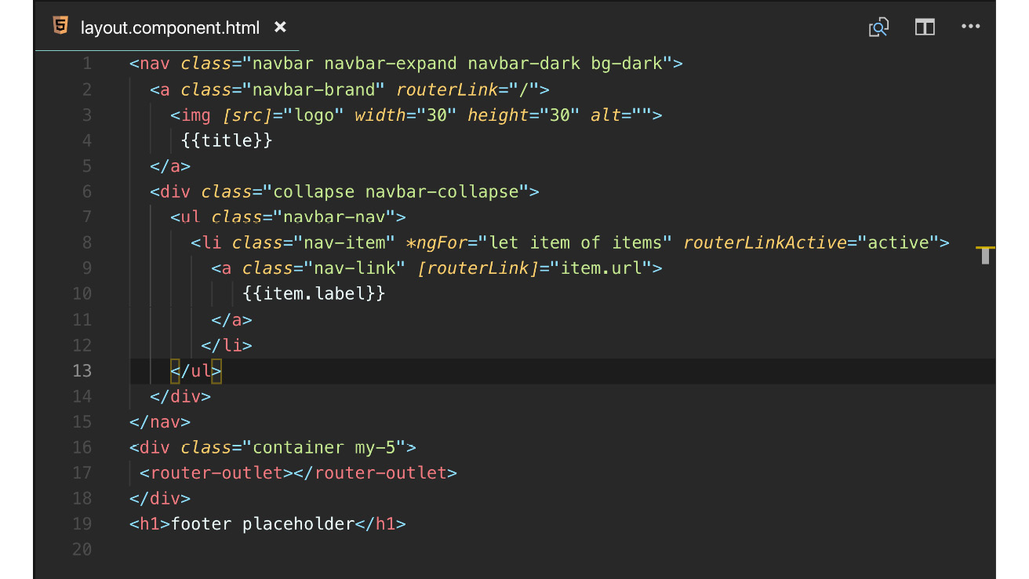Click the closing </nav> tag on line 15
The height and width of the screenshot is (579, 1029).
click(x=160, y=421)
